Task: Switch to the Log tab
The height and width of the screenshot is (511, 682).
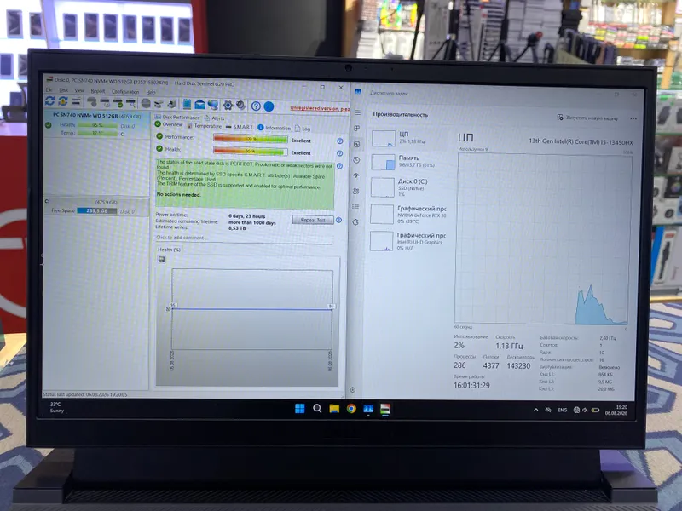Action: coord(303,129)
